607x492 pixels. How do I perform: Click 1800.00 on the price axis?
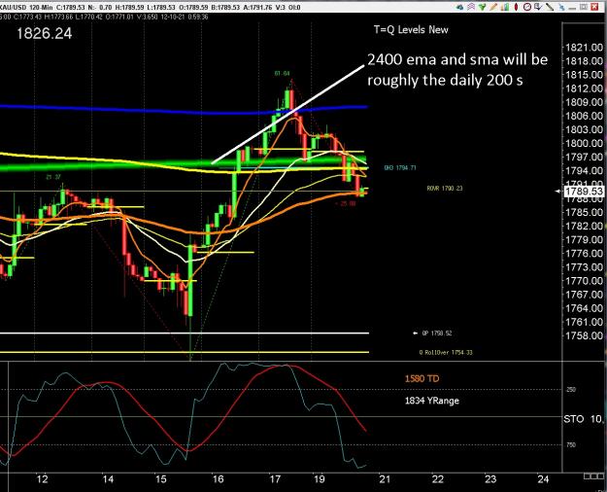[584, 144]
